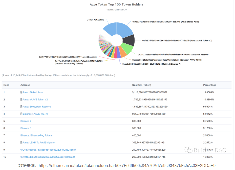Click the pie label '(Binance: Binance-Peg Tokens)'
235x170 pixels.
[x=69, y=64]
